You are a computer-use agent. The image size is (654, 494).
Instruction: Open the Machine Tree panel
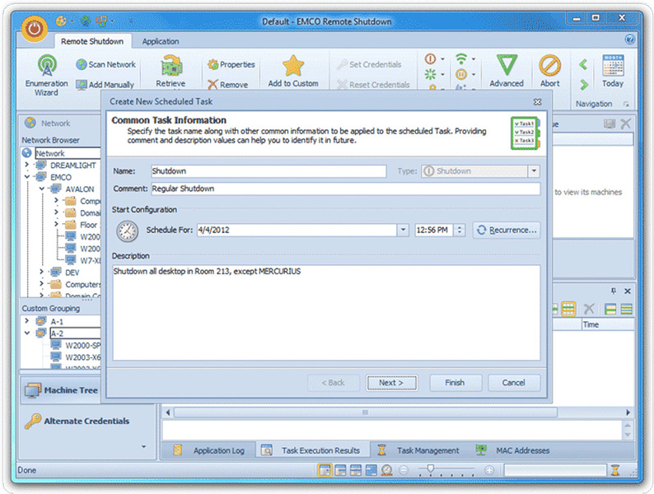click(61, 390)
